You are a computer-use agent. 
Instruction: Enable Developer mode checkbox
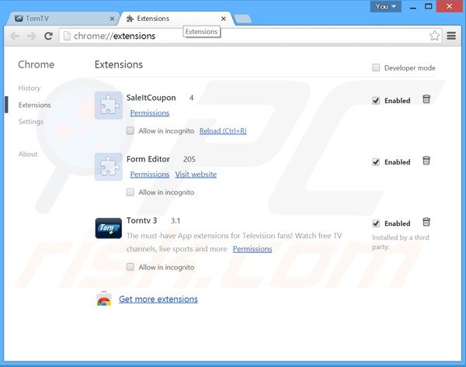(x=377, y=68)
